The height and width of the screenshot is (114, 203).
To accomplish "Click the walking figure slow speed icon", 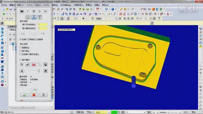I will click(x=22, y=71).
